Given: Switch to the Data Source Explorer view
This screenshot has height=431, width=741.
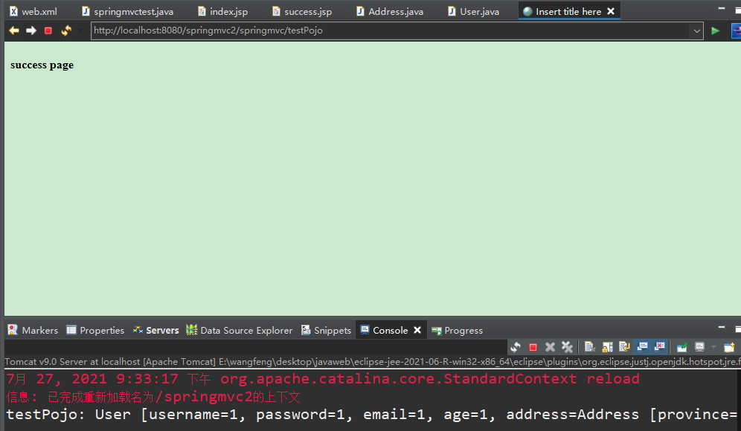Looking at the screenshot, I should pos(239,330).
